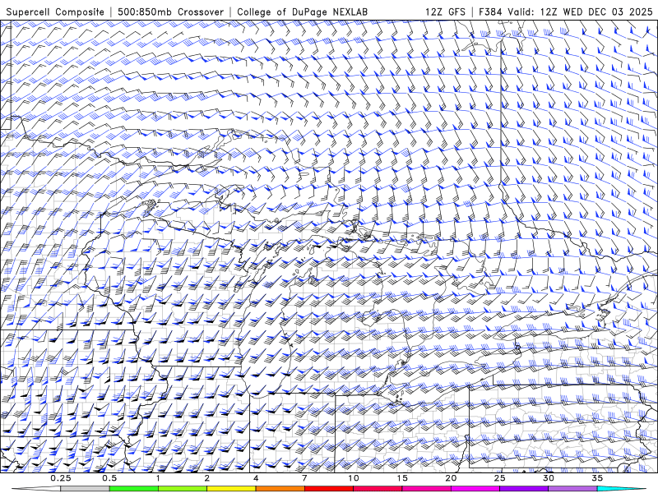Click the "15" color scale label
The height and width of the screenshot is (493, 658).
pyautogui.click(x=402, y=478)
